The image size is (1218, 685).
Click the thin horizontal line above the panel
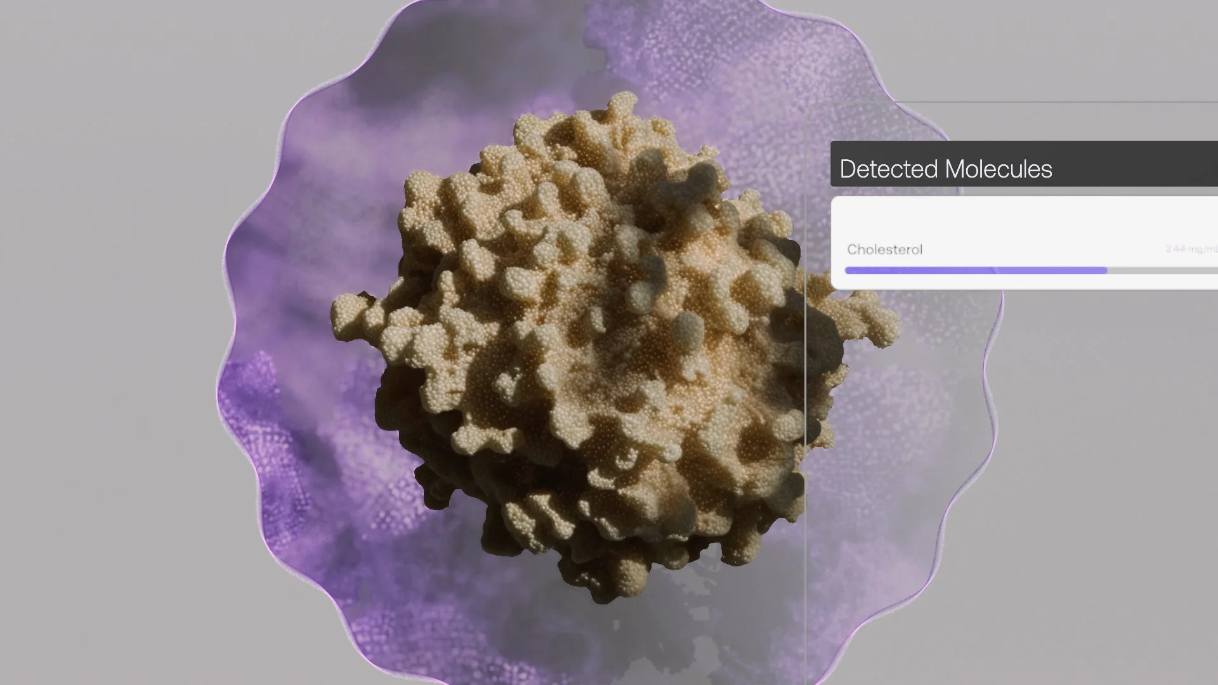1015,101
